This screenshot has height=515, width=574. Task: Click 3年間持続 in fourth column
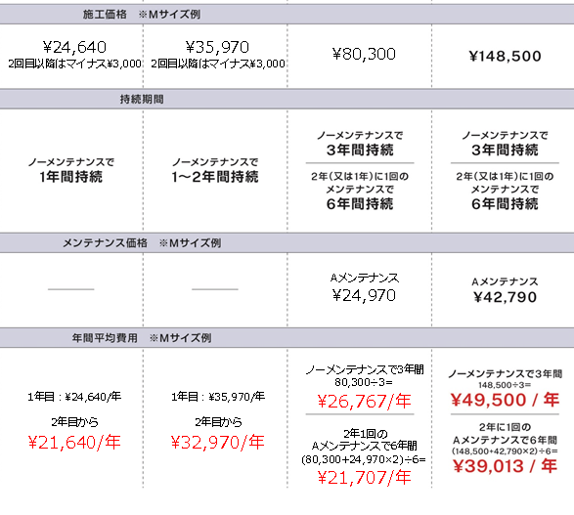point(505,150)
